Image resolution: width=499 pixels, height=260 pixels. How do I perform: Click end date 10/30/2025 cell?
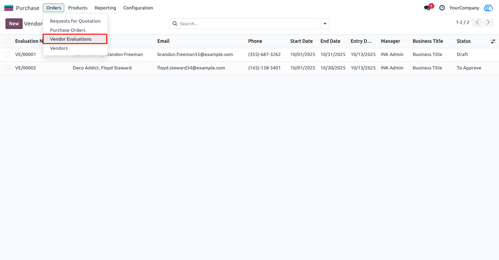point(333,68)
